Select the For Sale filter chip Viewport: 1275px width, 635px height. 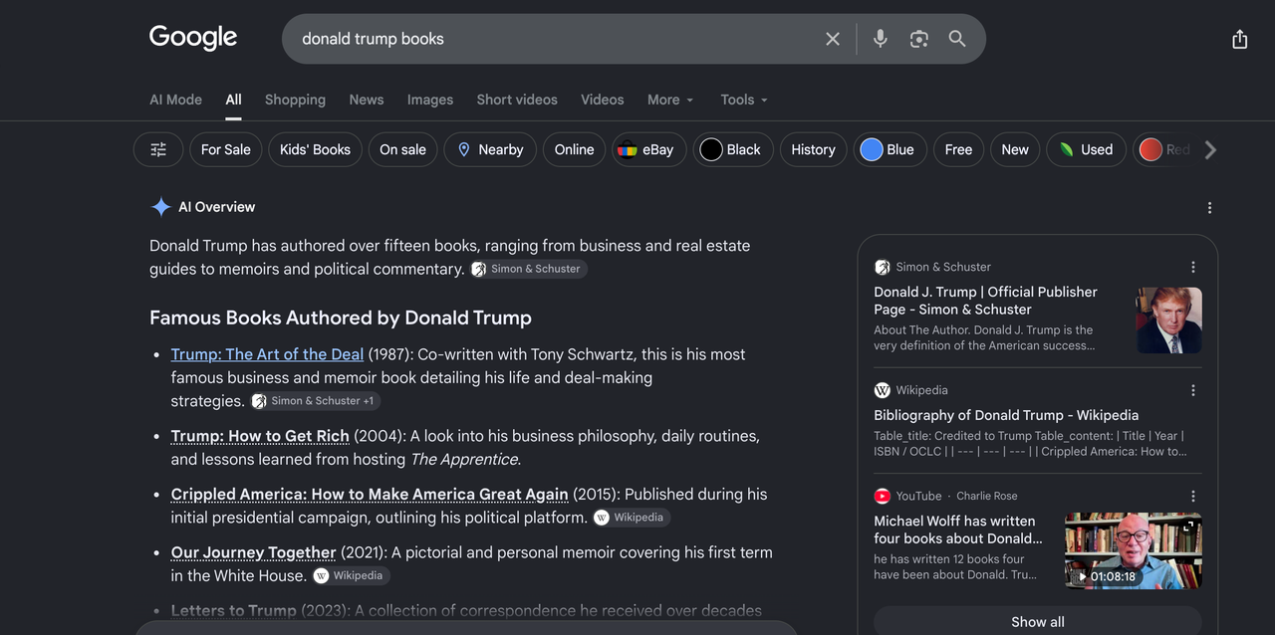(x=226, y=149)
